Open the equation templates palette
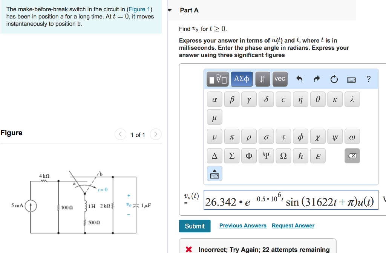386x253 pixels. tap(218, 79)
